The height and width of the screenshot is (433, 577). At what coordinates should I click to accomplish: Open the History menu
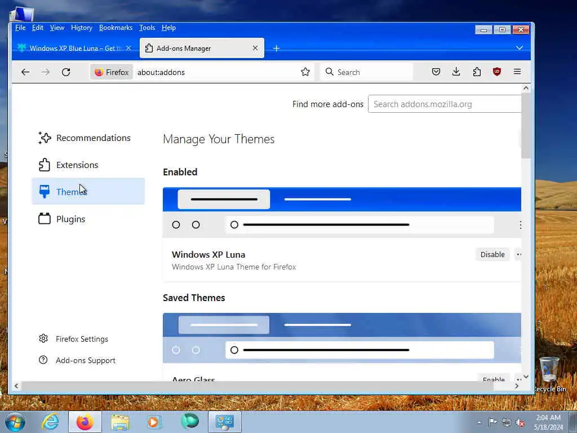pyautogui.click(x=81, y=28)
